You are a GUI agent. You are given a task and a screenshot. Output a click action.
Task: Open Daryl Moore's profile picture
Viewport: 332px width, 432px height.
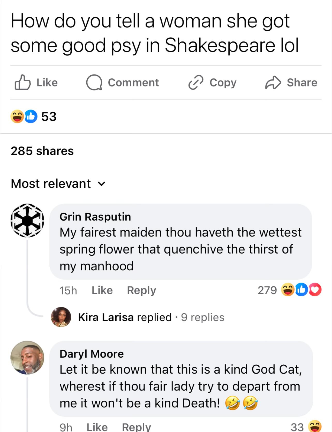(27, 357)
